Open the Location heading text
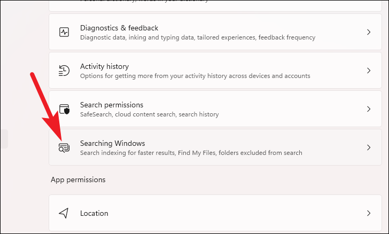Image resolution: width=389 pixels, height=234 pixels. tap(94, 213)
